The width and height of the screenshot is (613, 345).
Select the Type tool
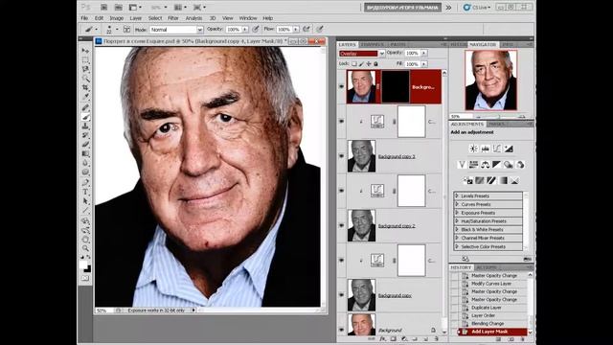pyautogui.click(x=85, y=192)
